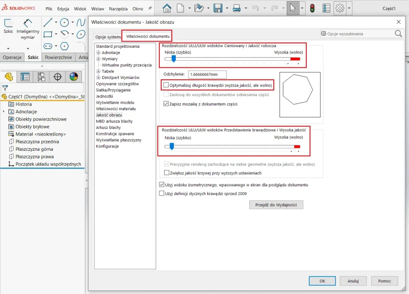Image resolution: width=409 pixels, height=294 pixels.
Task: Start the Szkic sketch tool
Action: (x=8, y=26)
